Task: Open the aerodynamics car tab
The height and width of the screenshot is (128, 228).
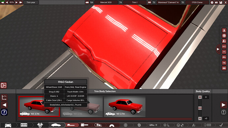Action: click(x=153, y=125)
